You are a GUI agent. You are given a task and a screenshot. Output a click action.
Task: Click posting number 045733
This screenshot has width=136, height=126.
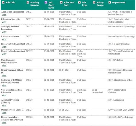click(29, 60)
